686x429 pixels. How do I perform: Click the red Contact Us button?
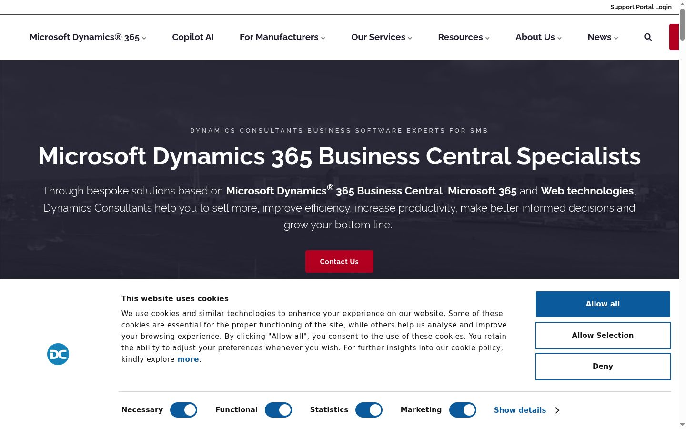tap(339, 261)
